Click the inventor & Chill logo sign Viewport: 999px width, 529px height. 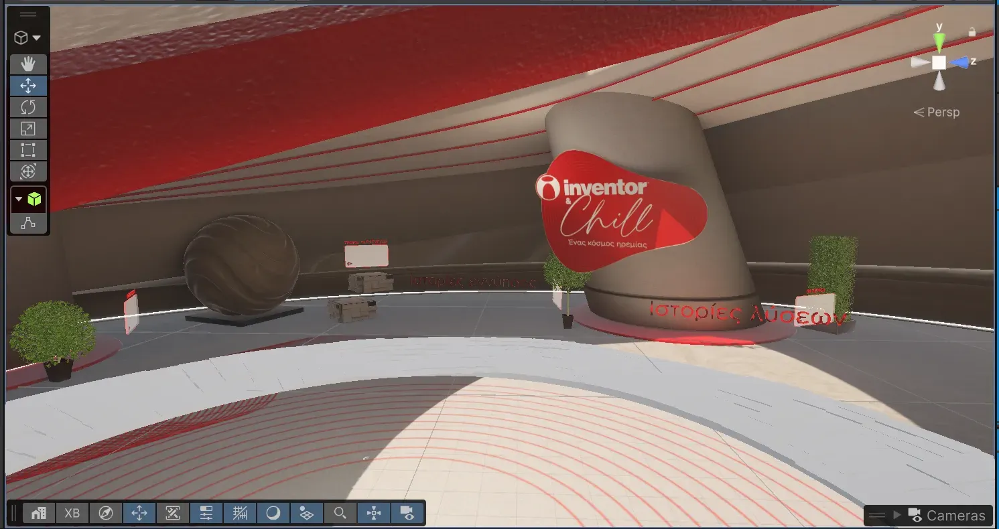pyautogui.click(x=620, y=210)
